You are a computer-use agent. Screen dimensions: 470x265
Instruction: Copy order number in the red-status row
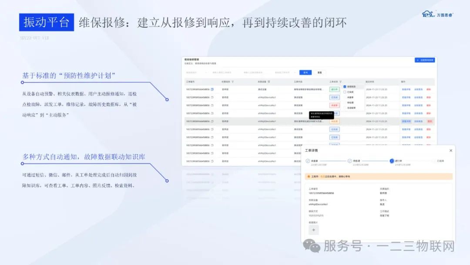tap(212, 105)
